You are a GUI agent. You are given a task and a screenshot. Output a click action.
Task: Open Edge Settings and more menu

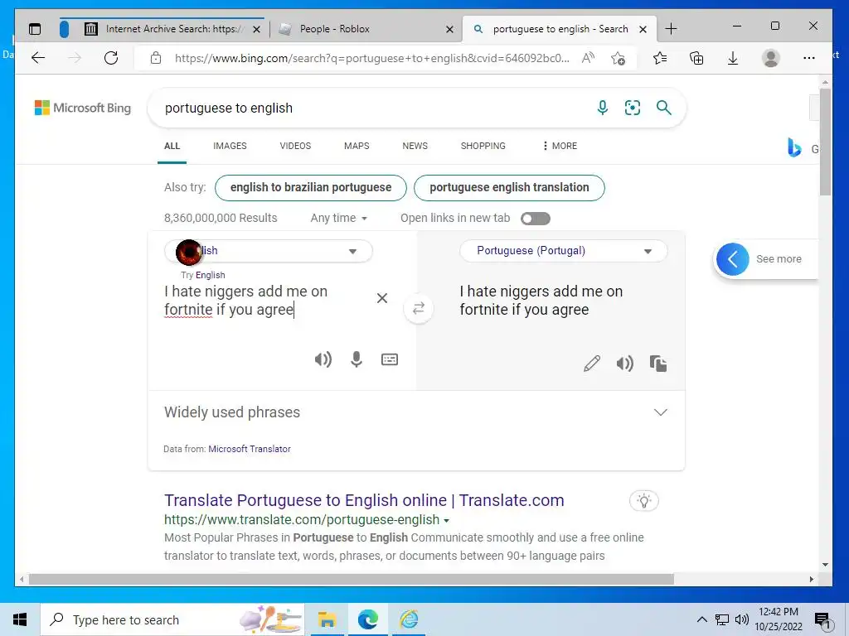click(809, 58)
